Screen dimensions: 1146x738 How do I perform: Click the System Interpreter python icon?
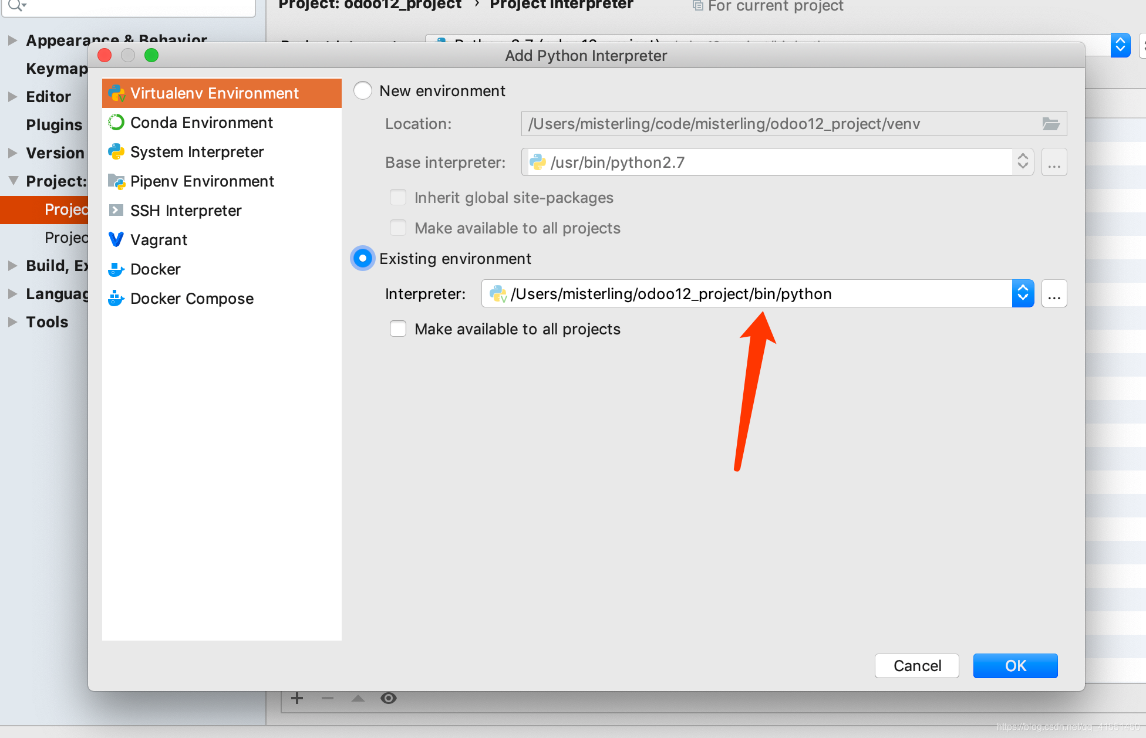(x=116, y=151)
